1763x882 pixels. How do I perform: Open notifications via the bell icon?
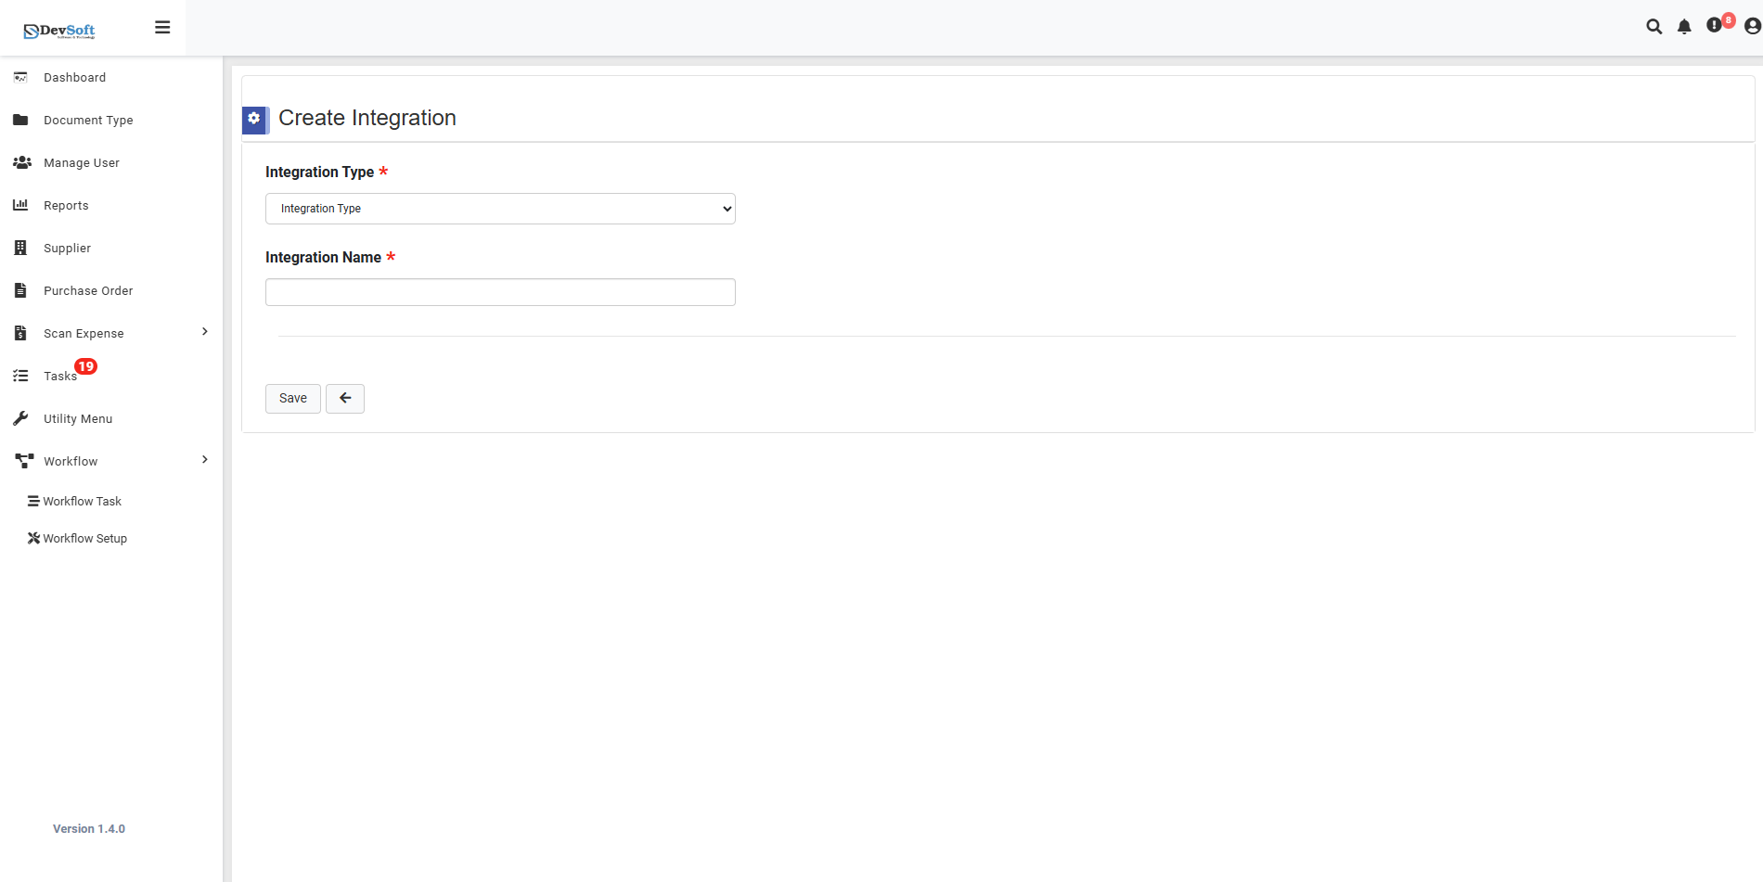coord(1684,27)
